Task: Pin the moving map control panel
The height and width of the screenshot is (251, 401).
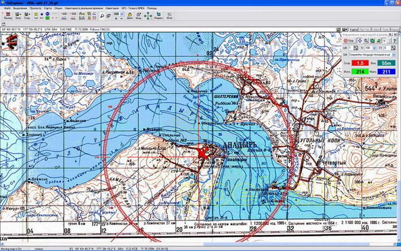Action: 390,35
